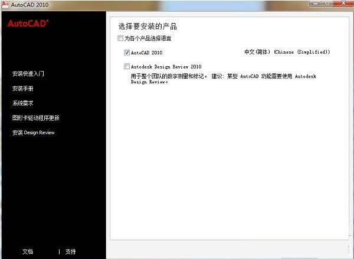The image size is (354, 259).
Task: Click the 选择要安装的产品 heading text
Action: [147, 26]
